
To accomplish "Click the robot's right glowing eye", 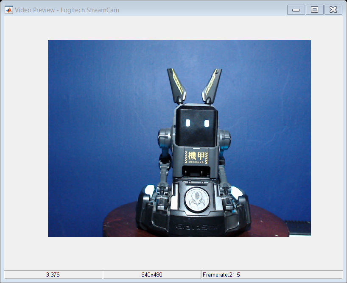I will pos(207,123).
